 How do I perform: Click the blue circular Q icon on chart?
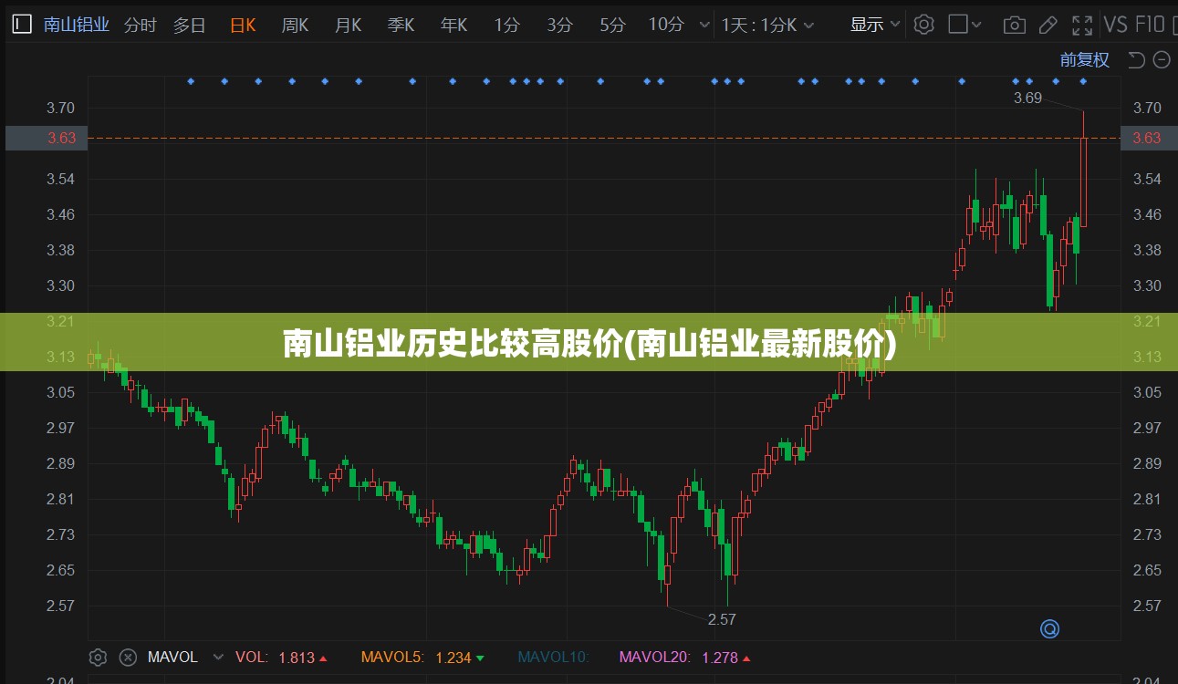coord(1050,628)
